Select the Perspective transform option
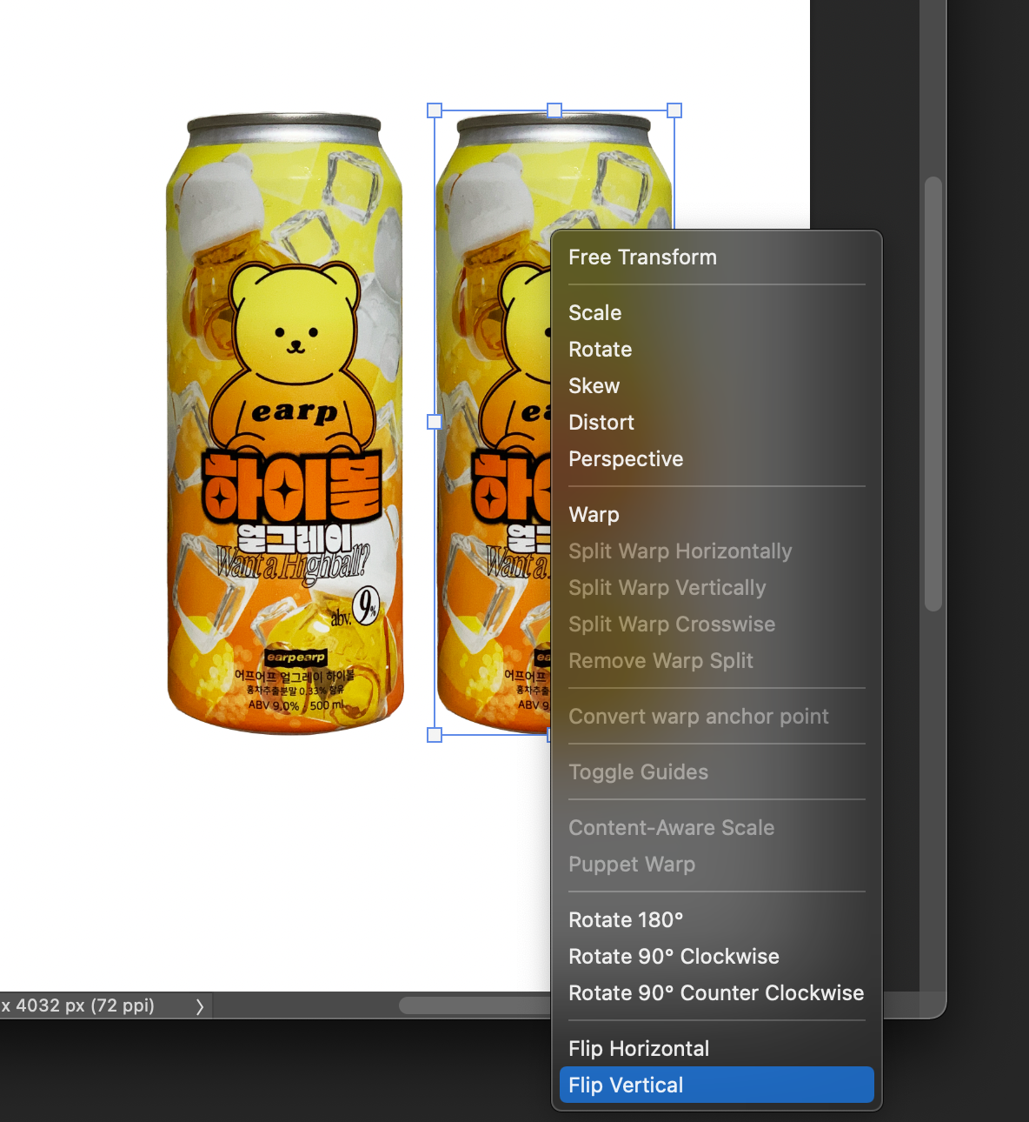The height and width of the screenshot is (1122, 1029). pyautogui.click(x=716, y=459)
